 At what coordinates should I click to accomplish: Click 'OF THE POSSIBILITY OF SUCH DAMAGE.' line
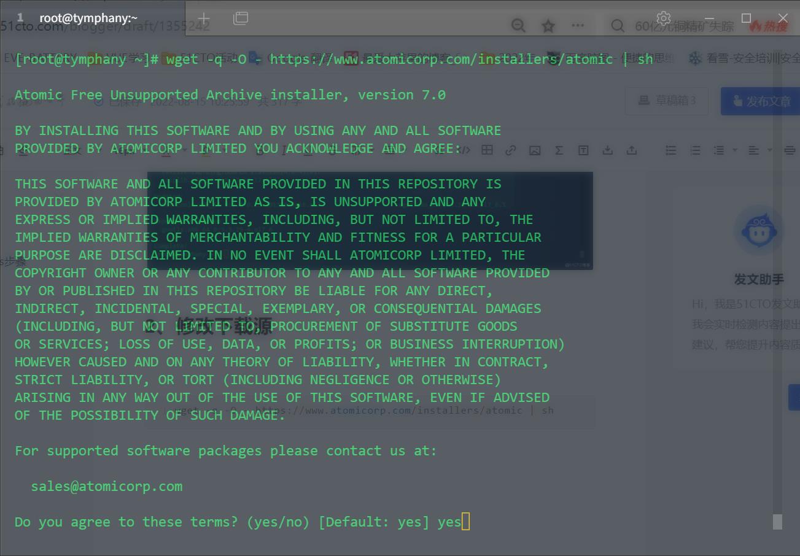click(150, 415)
